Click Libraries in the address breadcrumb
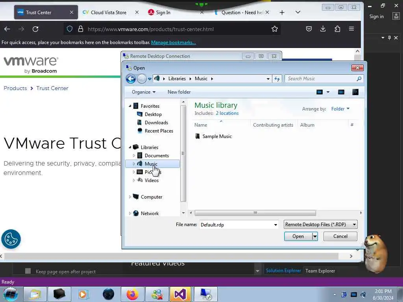This screenshot has height=302, width=403. click(177, 79)
